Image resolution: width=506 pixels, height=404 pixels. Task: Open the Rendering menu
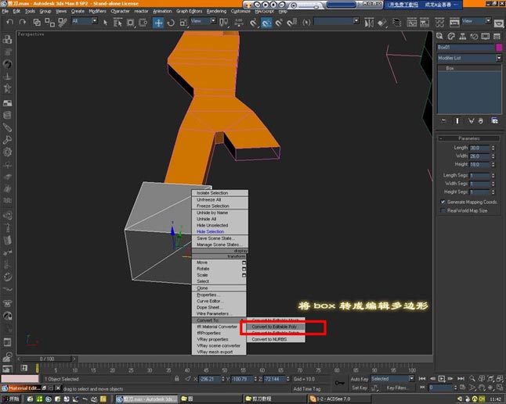216,11
